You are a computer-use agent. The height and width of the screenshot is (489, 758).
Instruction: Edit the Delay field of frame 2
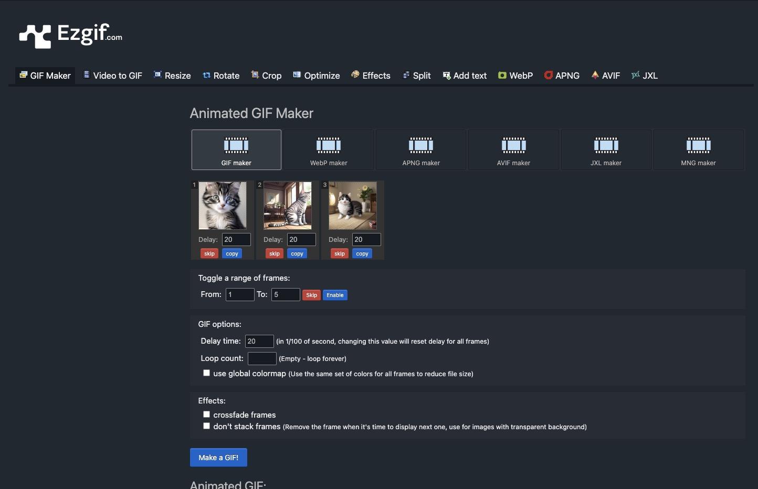tap(301, 239)
